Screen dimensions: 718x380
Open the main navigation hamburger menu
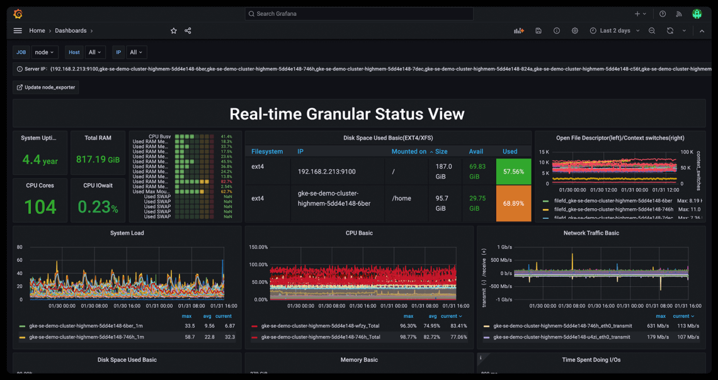coord(17,30)
